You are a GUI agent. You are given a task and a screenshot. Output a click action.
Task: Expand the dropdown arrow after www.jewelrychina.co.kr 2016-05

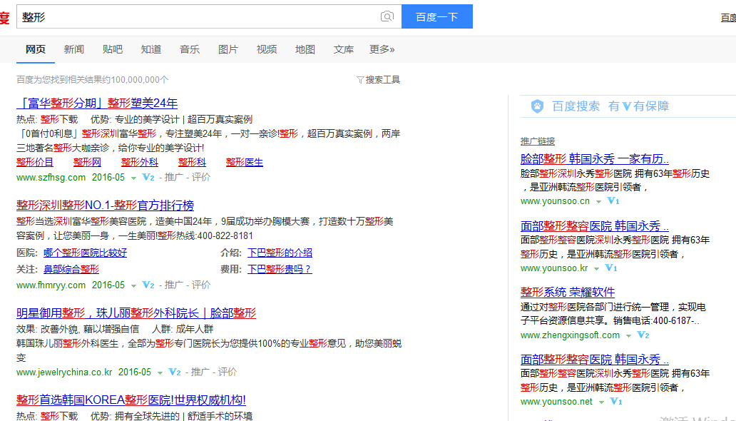click(160, 373)
